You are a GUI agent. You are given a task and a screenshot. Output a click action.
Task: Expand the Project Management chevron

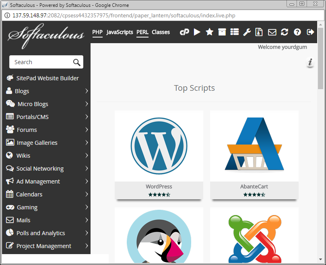pyautogui.click(x=87, y=246)
